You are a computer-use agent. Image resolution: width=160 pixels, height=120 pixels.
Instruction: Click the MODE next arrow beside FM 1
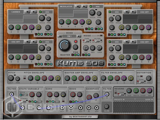[79, 36]
